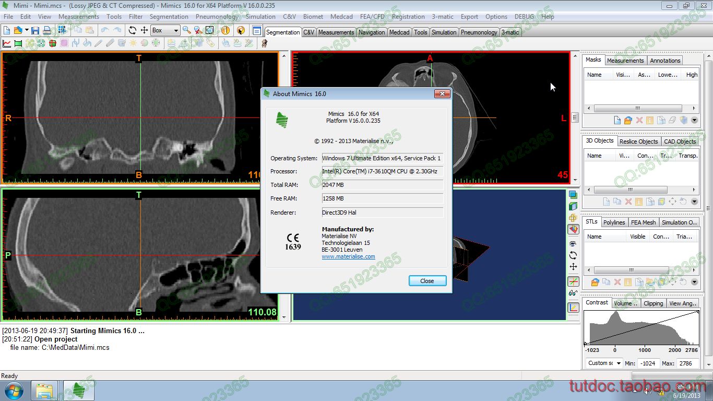Open the information icon in top toolbar
This screenshot has height=401, width=713.
[x=225, y=31]
